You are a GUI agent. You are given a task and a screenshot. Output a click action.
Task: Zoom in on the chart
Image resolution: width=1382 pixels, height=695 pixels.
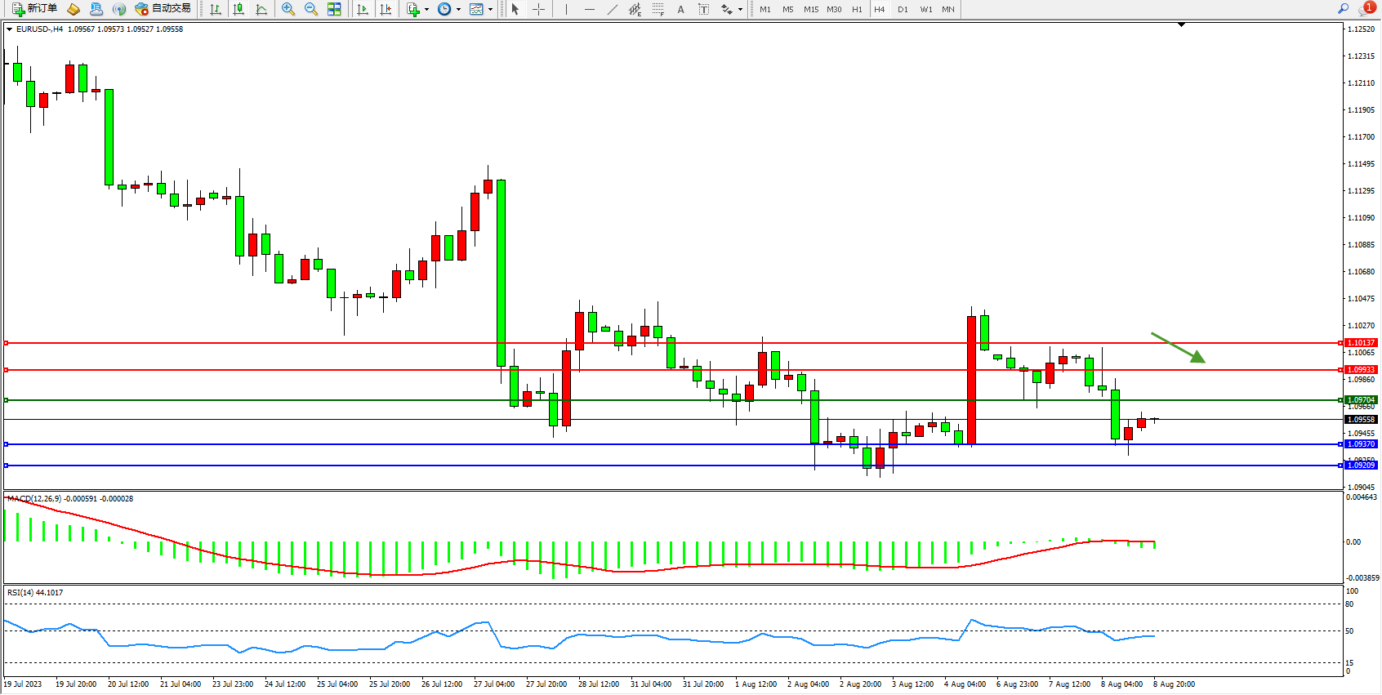coord(288,9)
